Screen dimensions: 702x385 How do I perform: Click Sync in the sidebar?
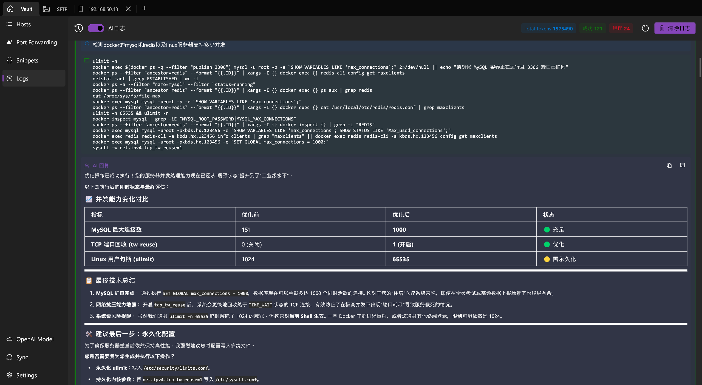(x=22, y=357)
